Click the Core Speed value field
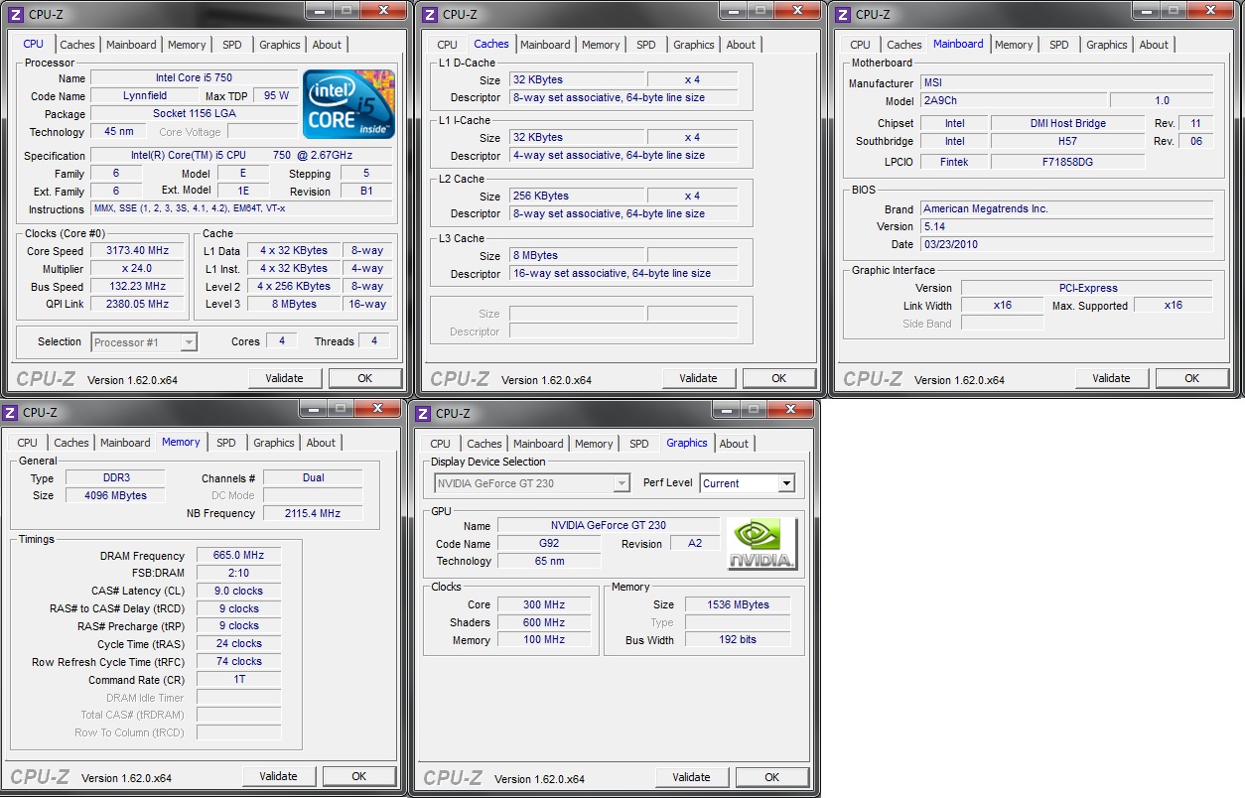 pos(137,251)
